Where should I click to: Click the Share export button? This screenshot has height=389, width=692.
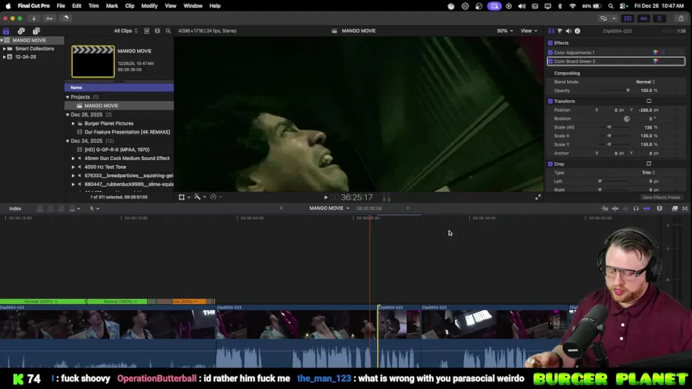coord(681,18)
